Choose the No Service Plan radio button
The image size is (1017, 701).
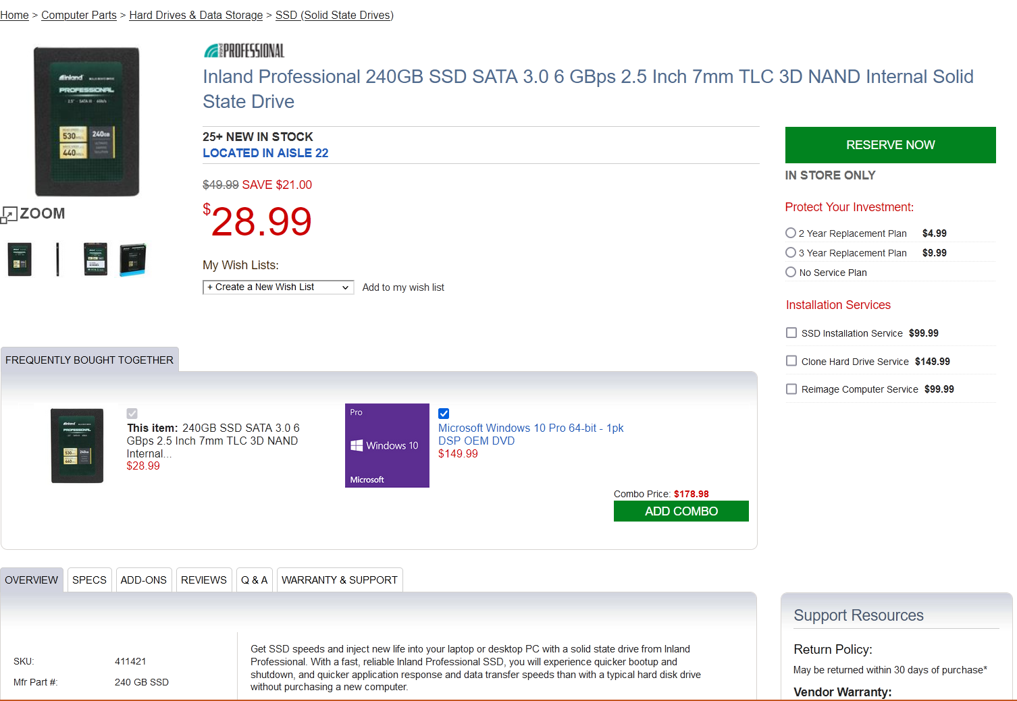(x=791, y=272)
